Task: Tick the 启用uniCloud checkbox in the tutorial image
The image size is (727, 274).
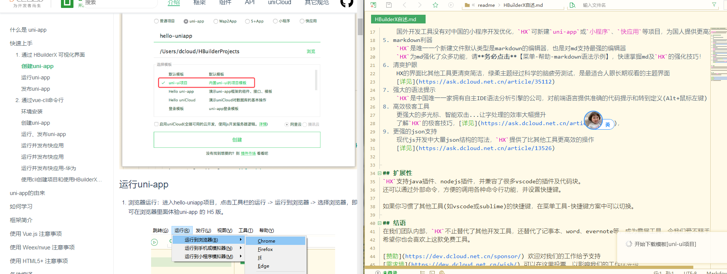Action: pyautogui.click(x=156, y=124)
